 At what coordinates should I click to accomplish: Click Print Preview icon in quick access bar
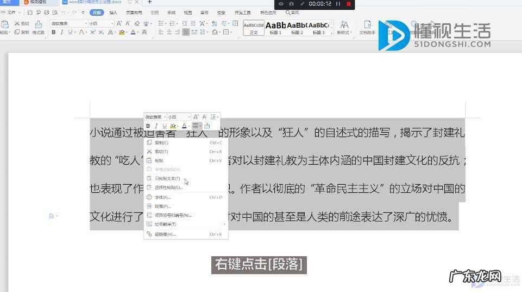(x=55, y=12)
